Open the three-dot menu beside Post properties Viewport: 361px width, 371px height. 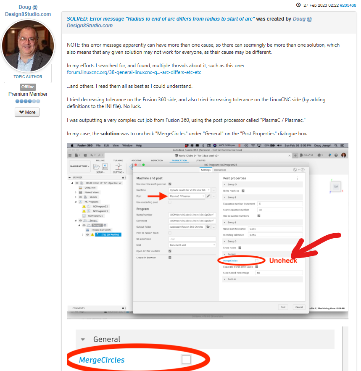tap(298, 178)
